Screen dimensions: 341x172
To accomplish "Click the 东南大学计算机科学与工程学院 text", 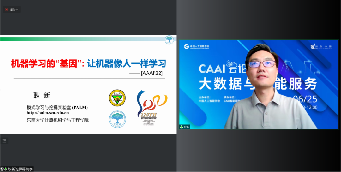I will click(58, 120).
